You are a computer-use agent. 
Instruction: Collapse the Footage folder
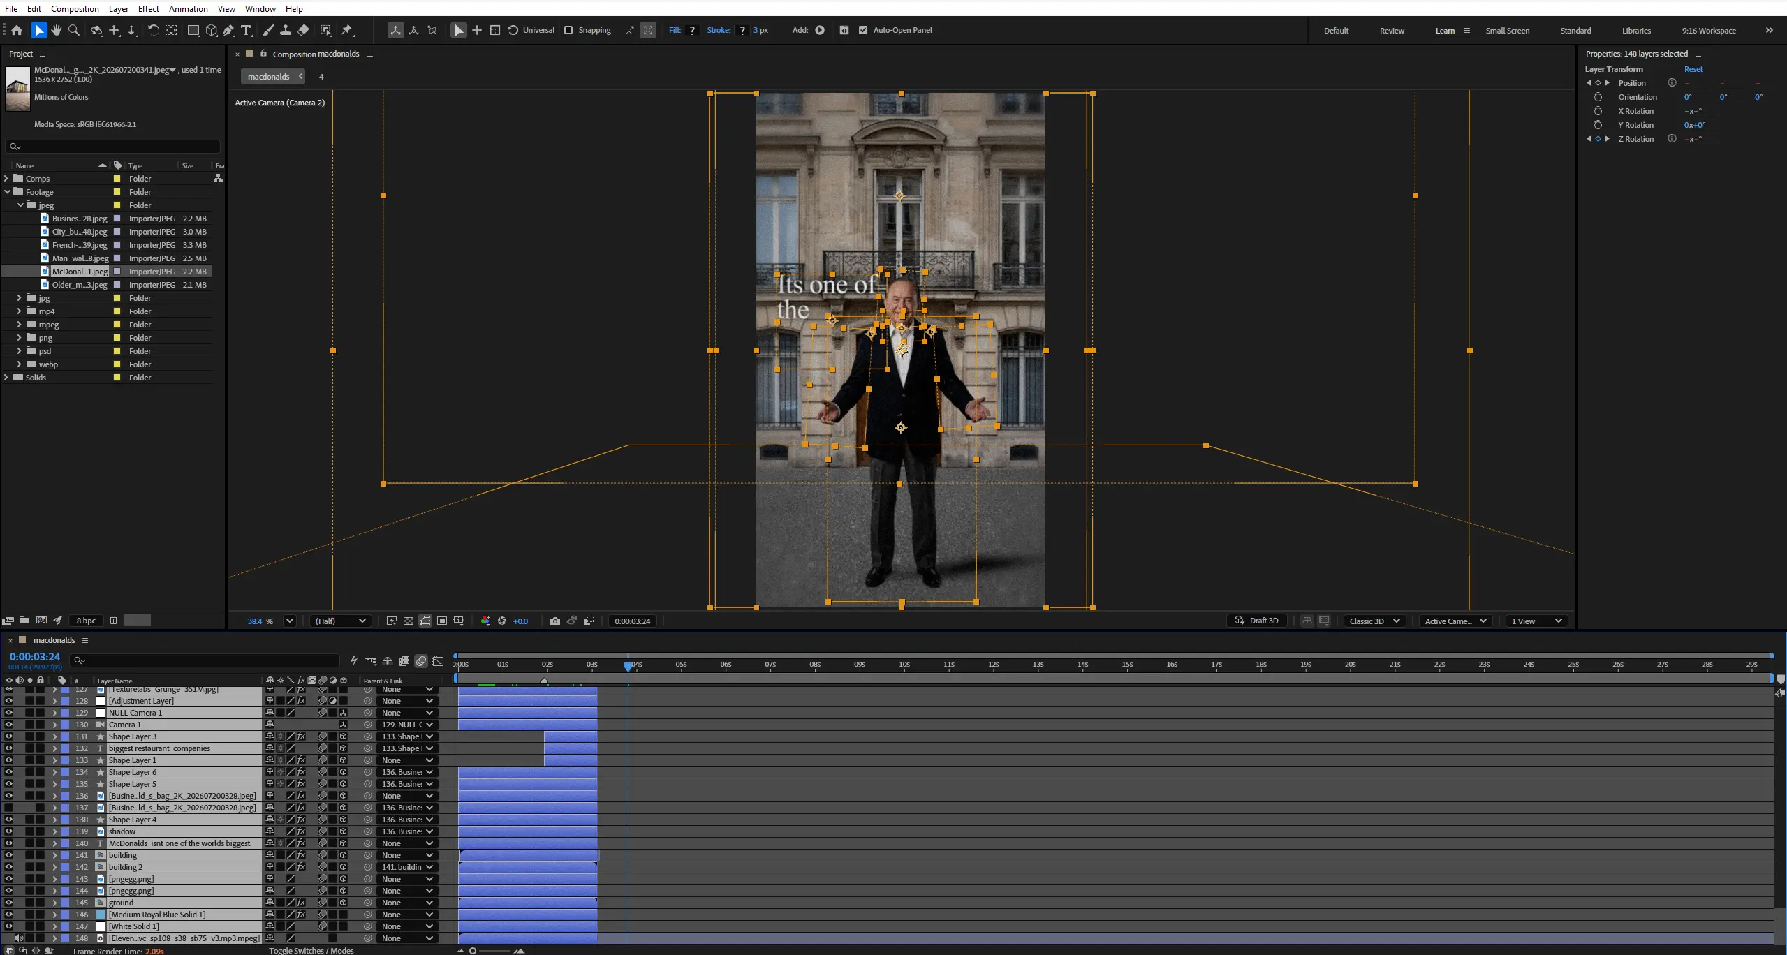pos(7,192)
